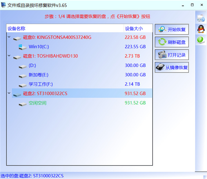
Task: Click the 设备大小 column header
Action: tap(138, 29)
